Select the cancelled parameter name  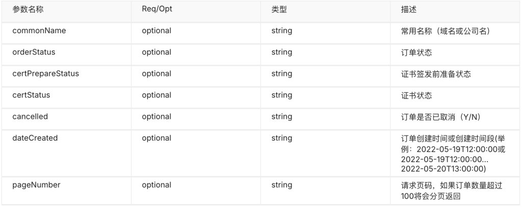point(30,116)
